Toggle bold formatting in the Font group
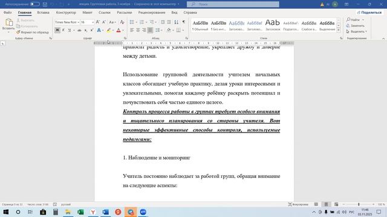Screen dimensions: 387x217 coord(57,30)
